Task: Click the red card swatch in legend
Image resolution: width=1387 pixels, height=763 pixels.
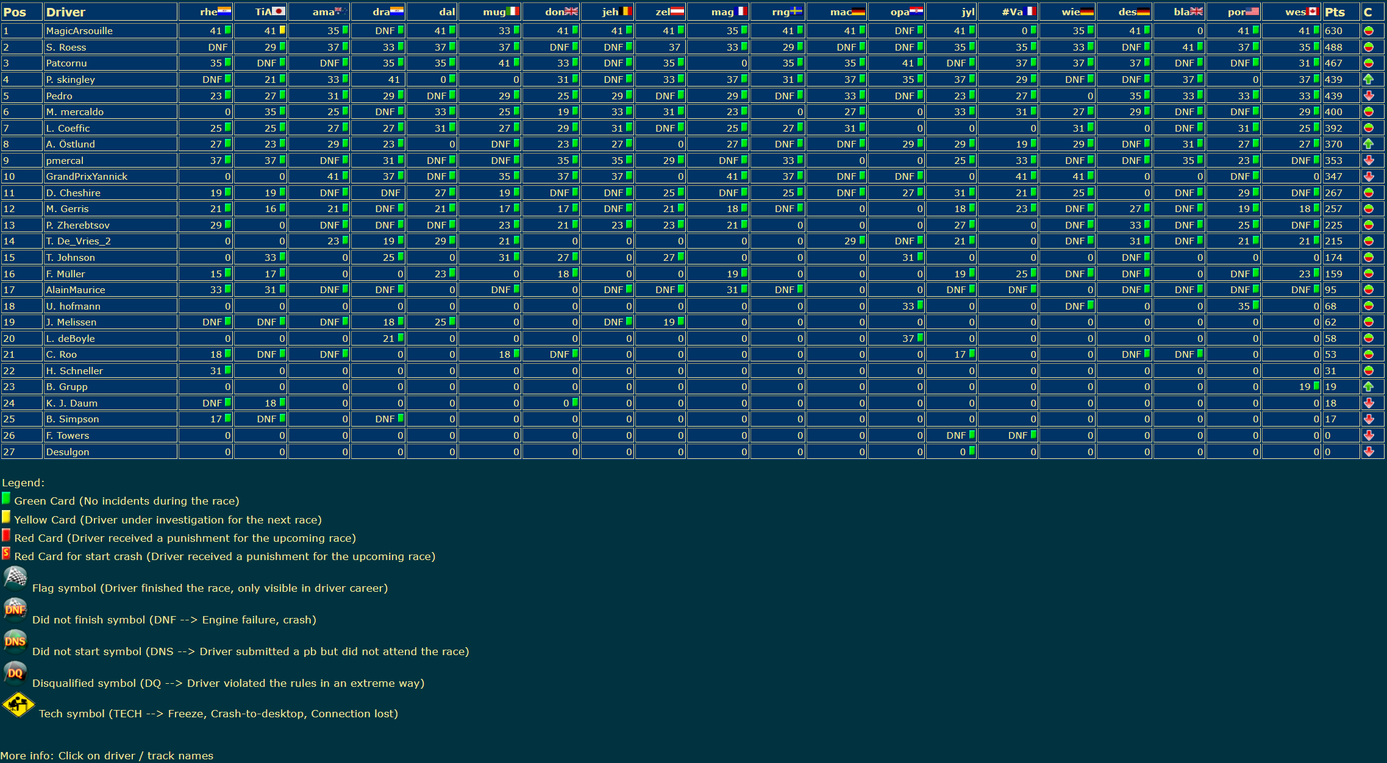Action: (x=6, y=535)
